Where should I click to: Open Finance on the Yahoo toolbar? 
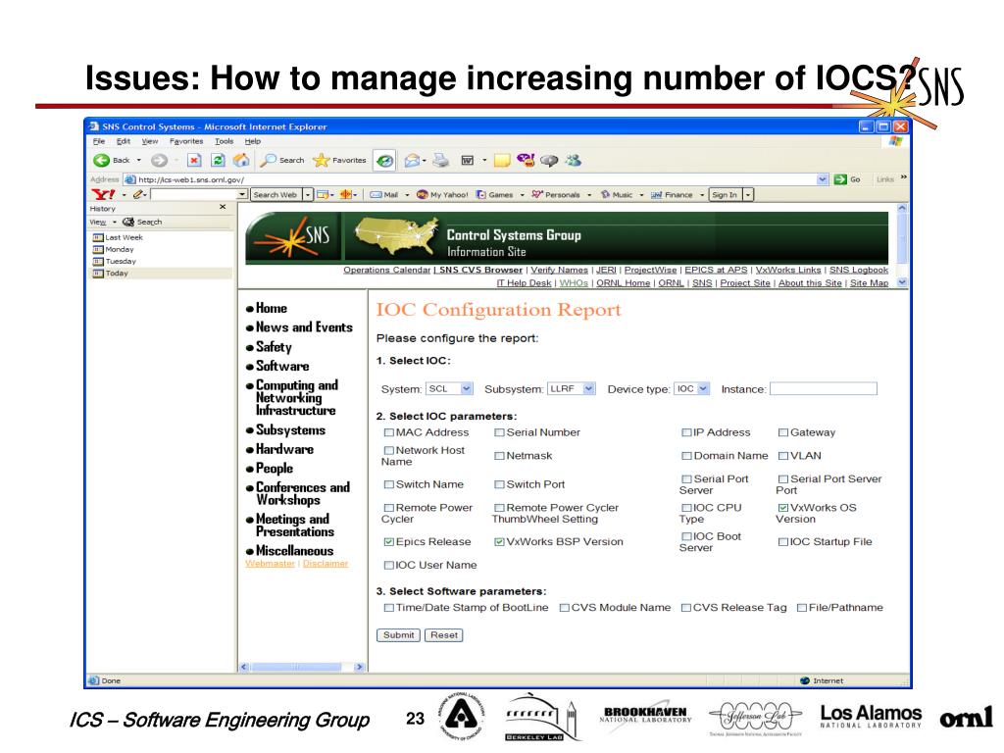pos(672,195)
